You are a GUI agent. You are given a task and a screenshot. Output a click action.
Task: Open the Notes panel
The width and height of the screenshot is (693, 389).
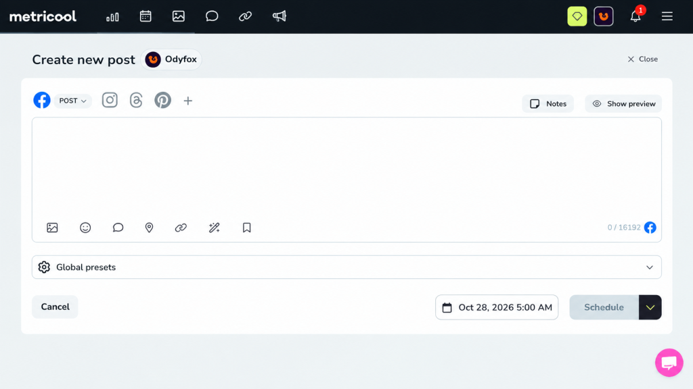(548, 103)
